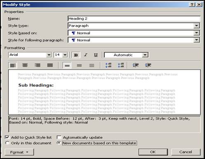Set 1.5 line spacing

pos(79,65)
